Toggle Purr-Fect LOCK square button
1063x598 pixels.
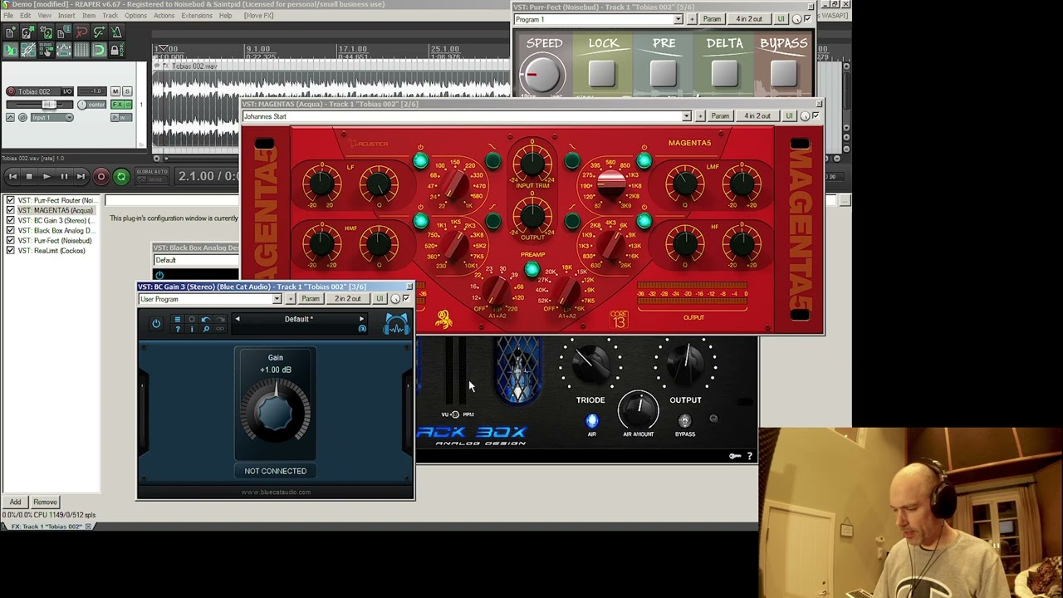(x=602, y=75)
